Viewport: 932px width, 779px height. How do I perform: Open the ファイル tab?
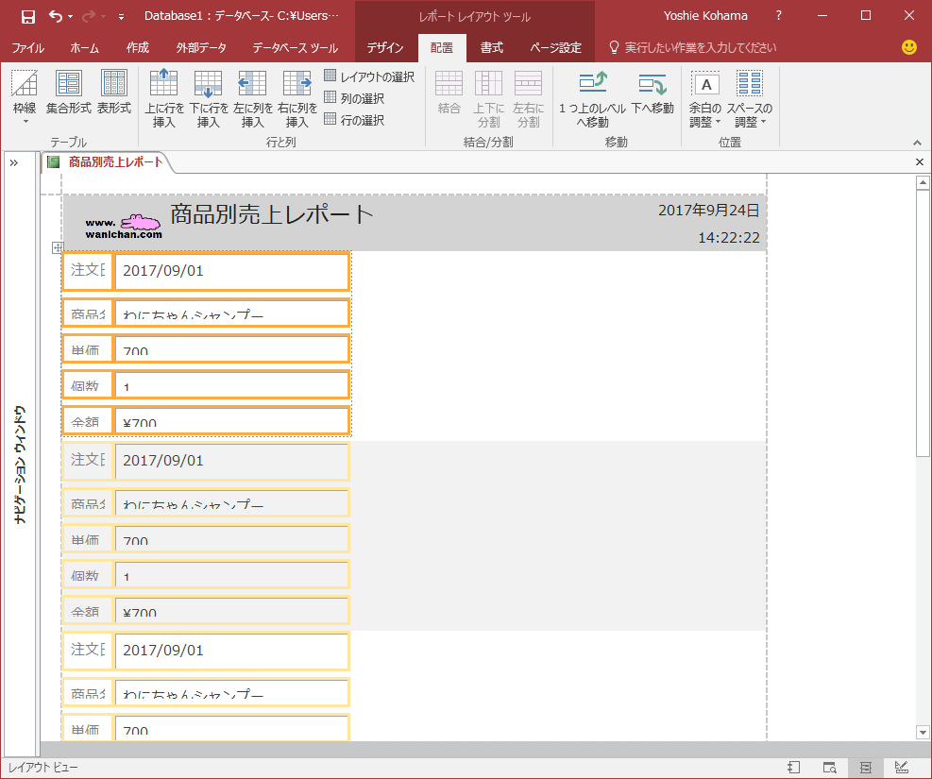pyautogui.click(x=28, y=47)
